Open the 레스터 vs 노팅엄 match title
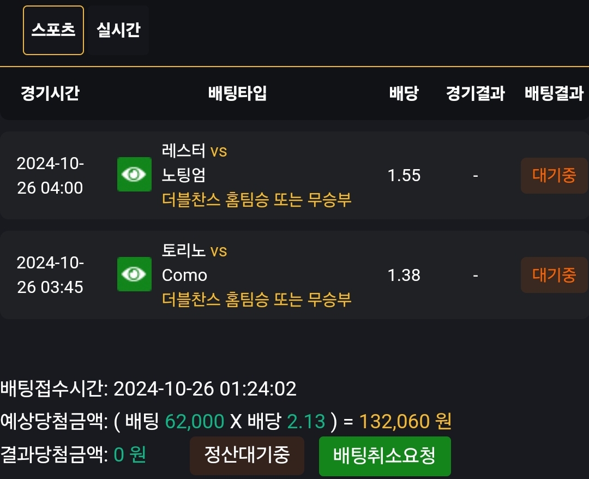Screen dimensions: 589x479 tap(194, 163)
